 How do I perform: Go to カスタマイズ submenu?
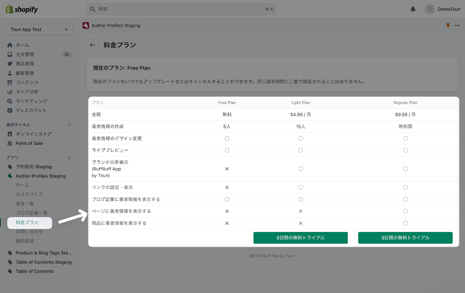tap(29, 194)
